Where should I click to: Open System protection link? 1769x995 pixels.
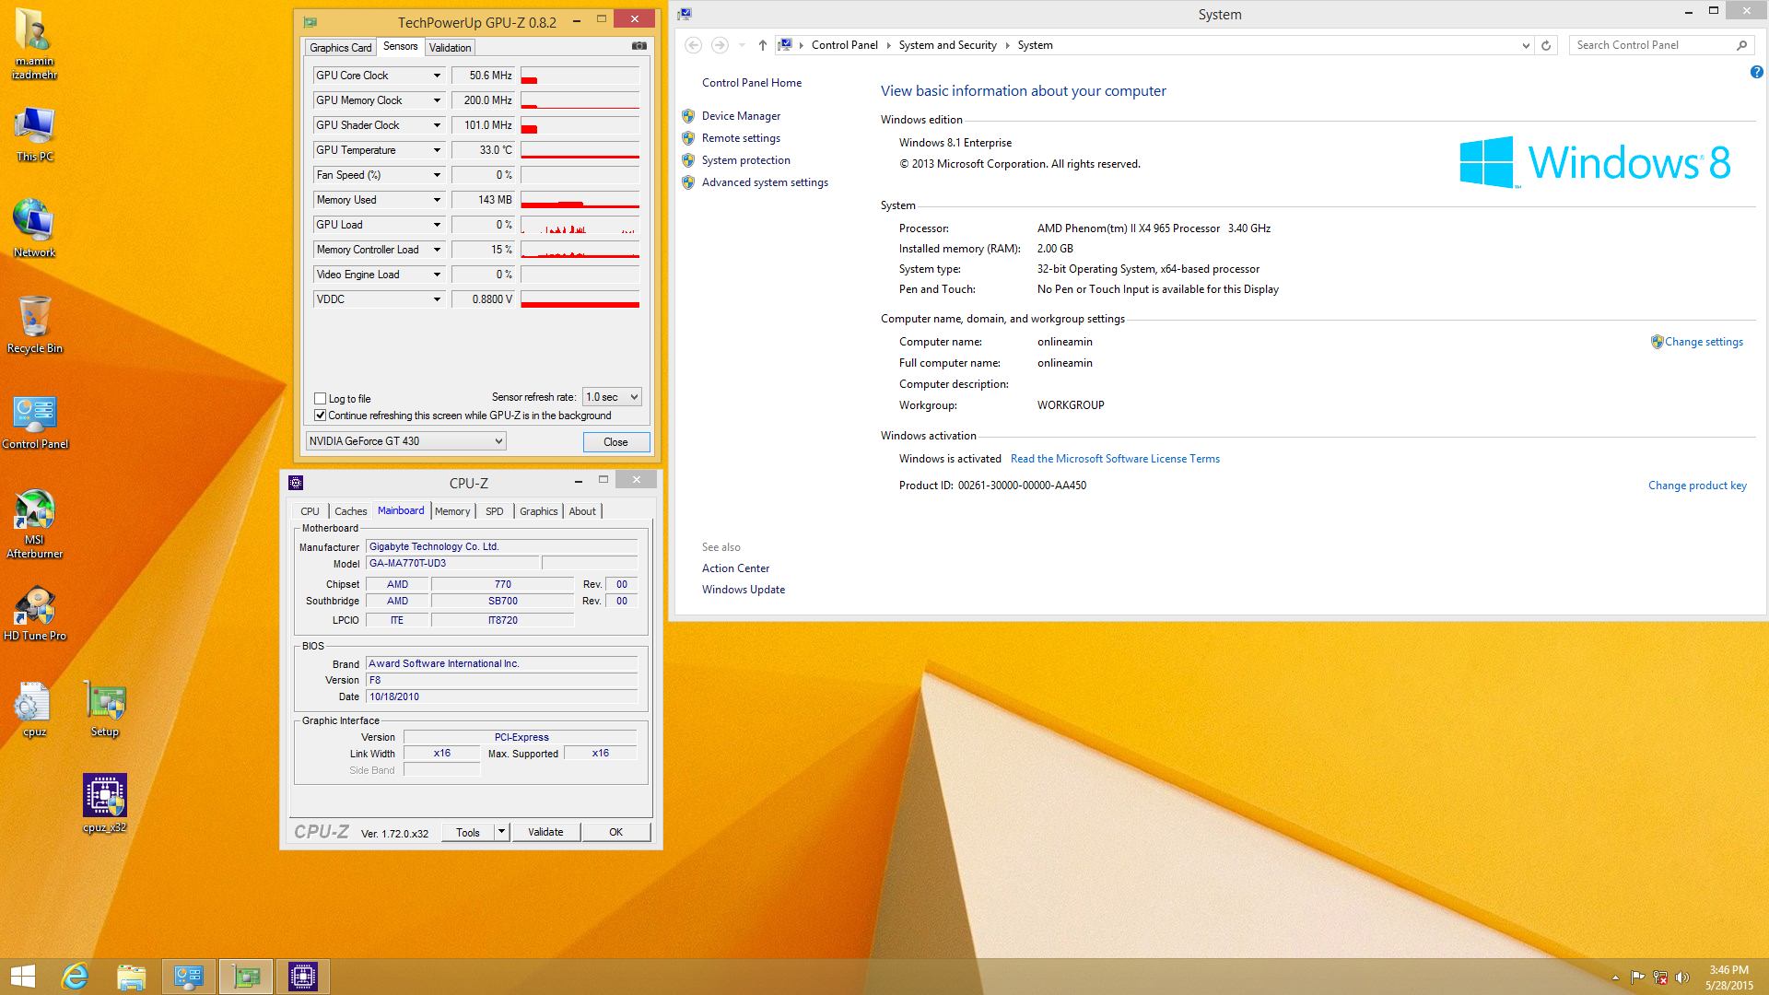coord(746,160)
